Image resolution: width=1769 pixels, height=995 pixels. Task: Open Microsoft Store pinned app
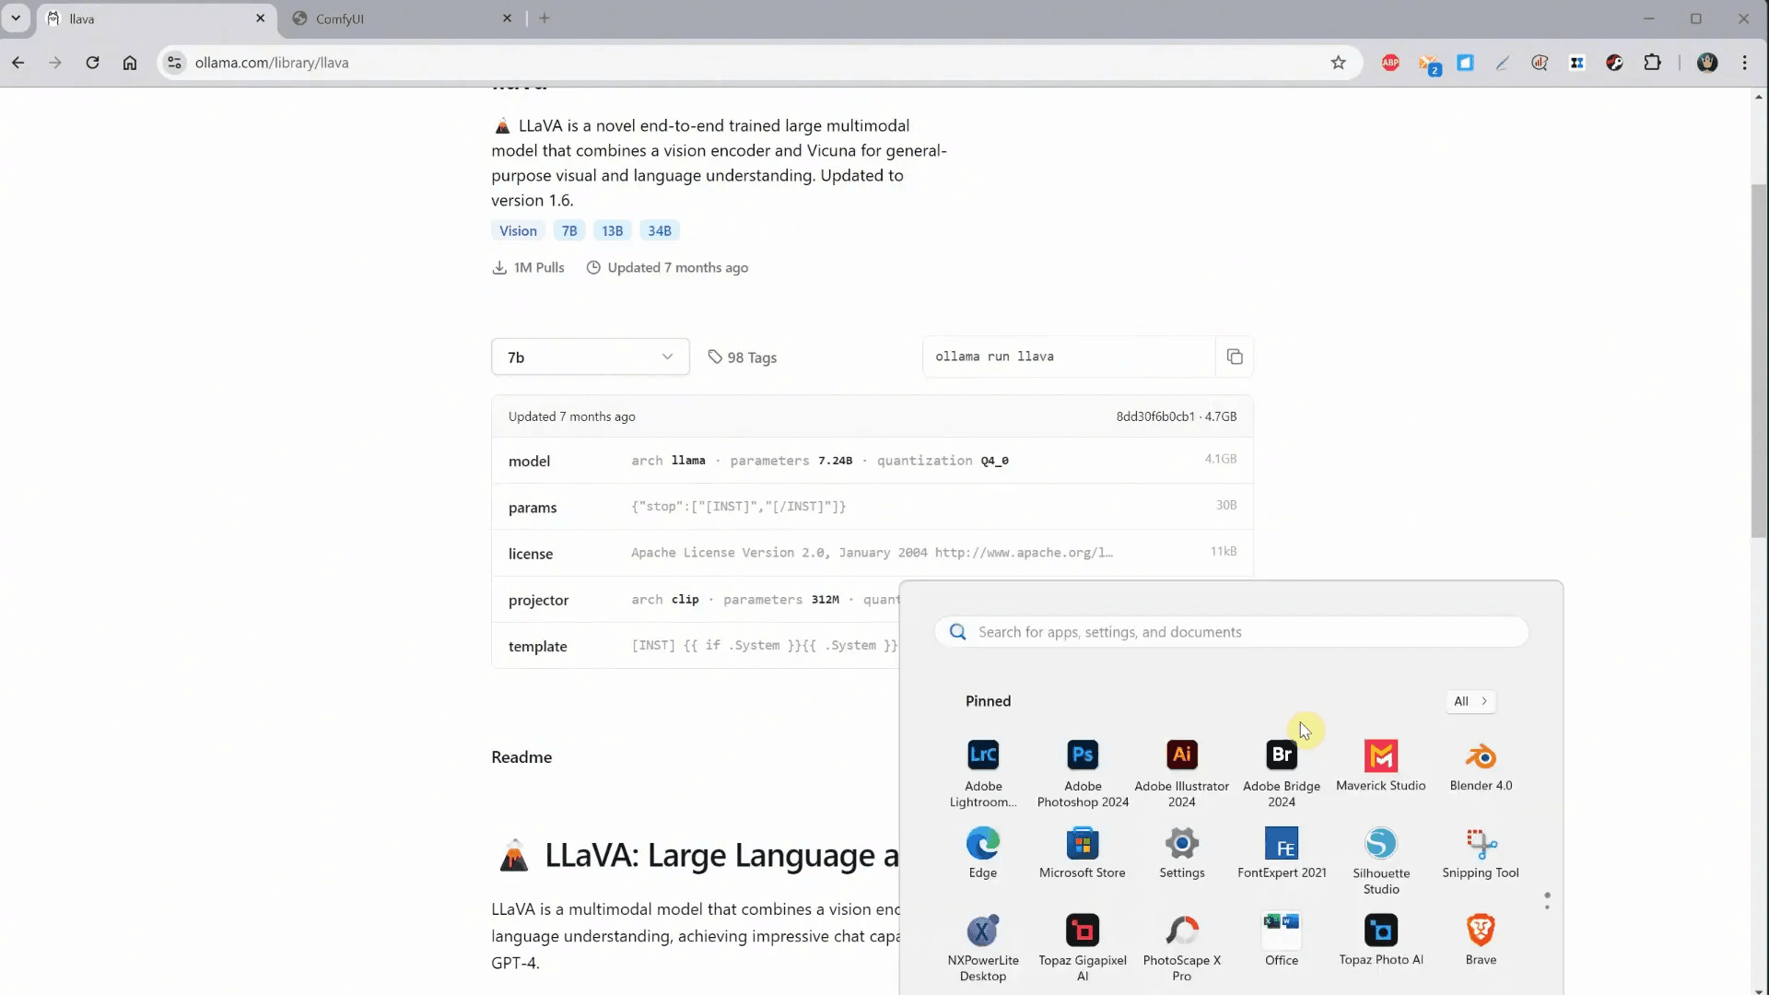pos(1082,844)
